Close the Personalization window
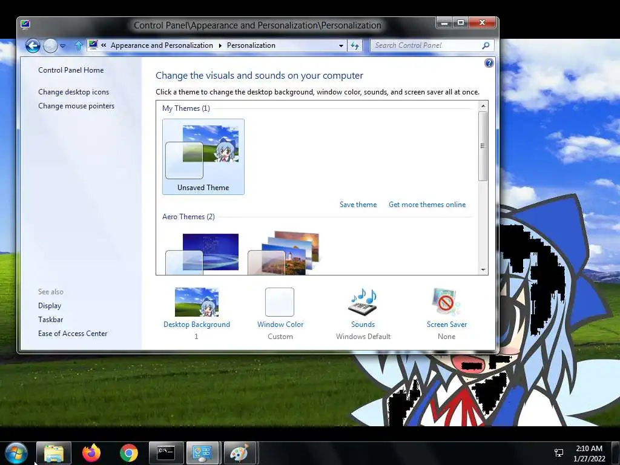 (482, 23)
